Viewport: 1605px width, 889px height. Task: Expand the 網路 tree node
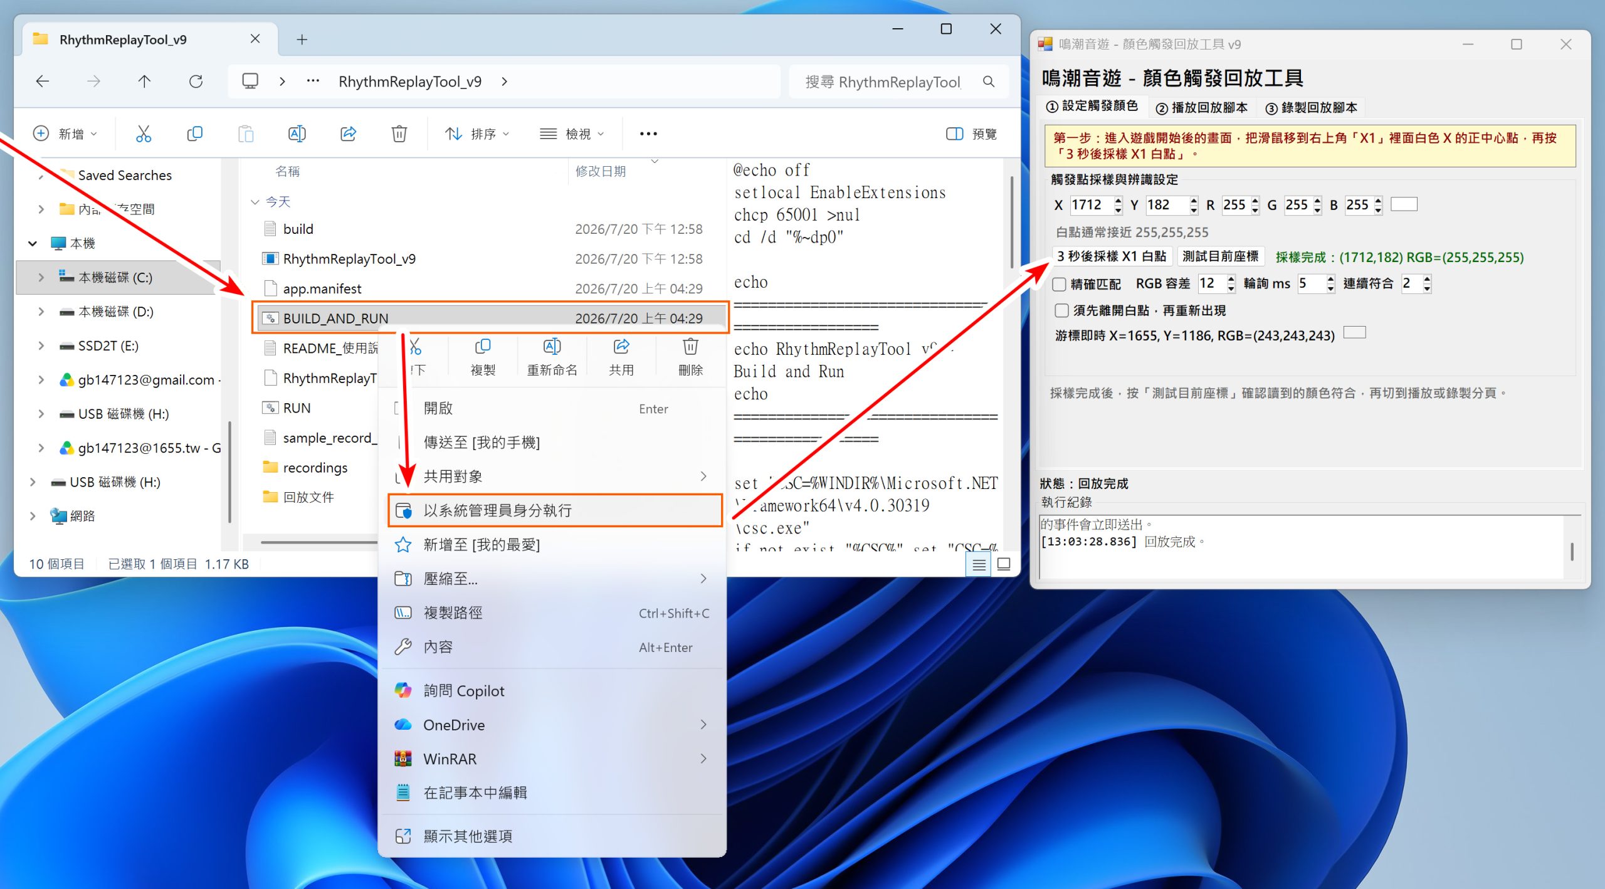point(33,516)
